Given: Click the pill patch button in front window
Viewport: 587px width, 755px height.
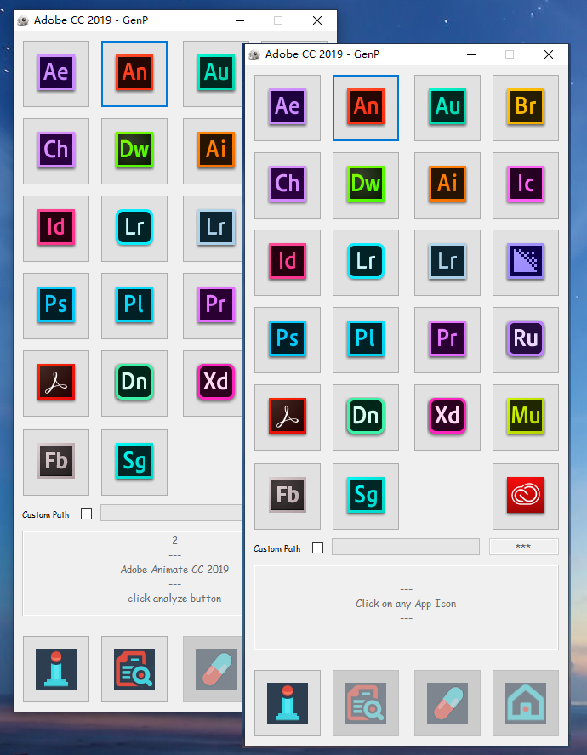Looking at the screenshot, I should click(x=447, y=703).
